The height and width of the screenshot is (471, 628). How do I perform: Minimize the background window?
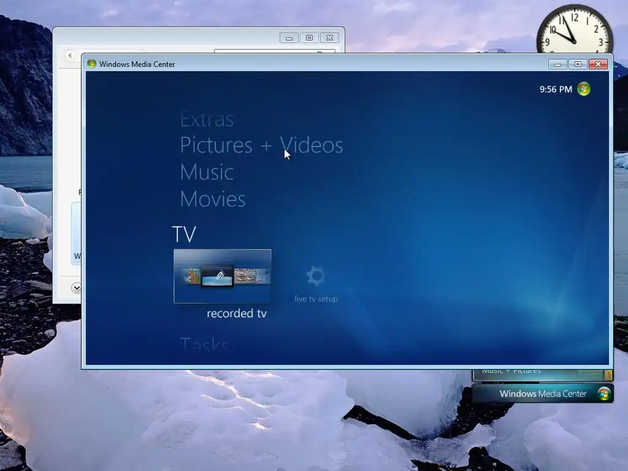pyautogui.click(x=289, y=37)
